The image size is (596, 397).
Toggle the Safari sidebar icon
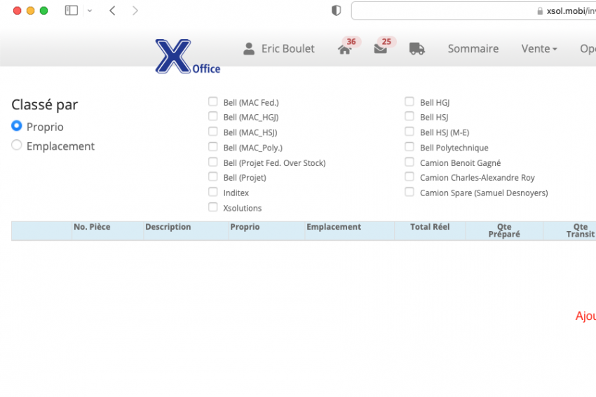click(71, 11)
